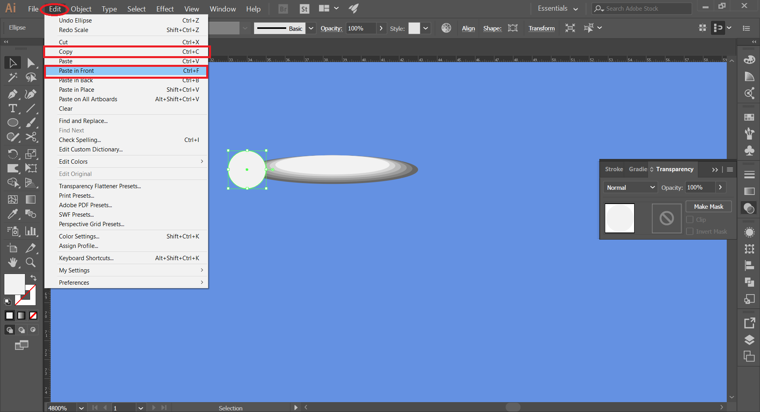Select the Scale tool
Screen dimensions: 760x412
31,154
